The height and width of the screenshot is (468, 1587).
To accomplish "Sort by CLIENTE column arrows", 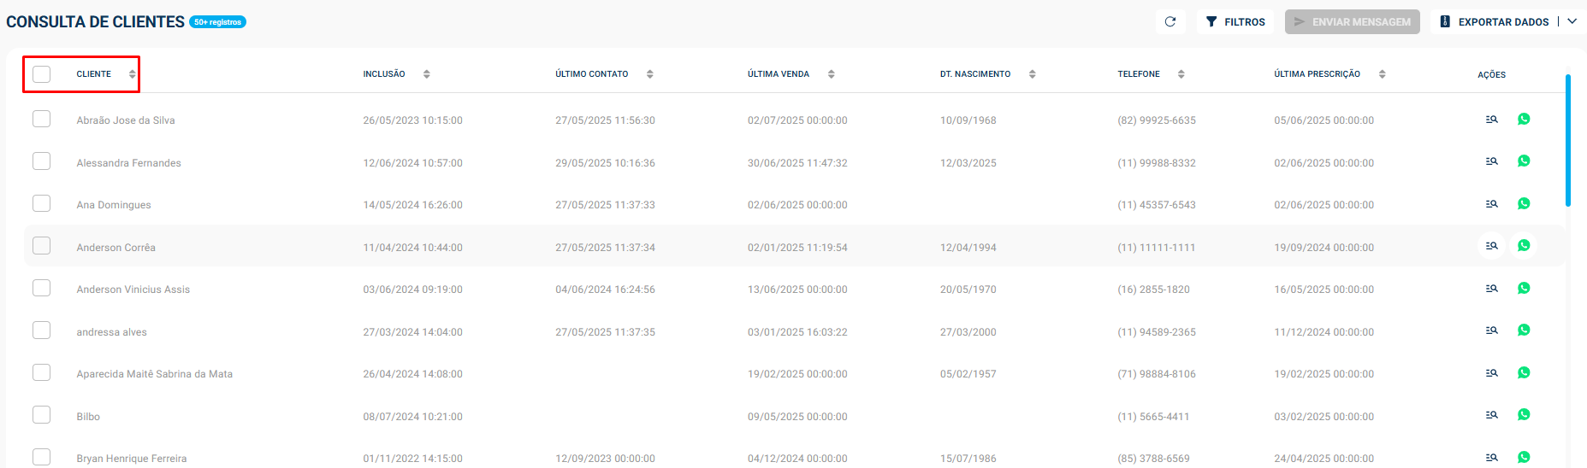I will (132, 74).
